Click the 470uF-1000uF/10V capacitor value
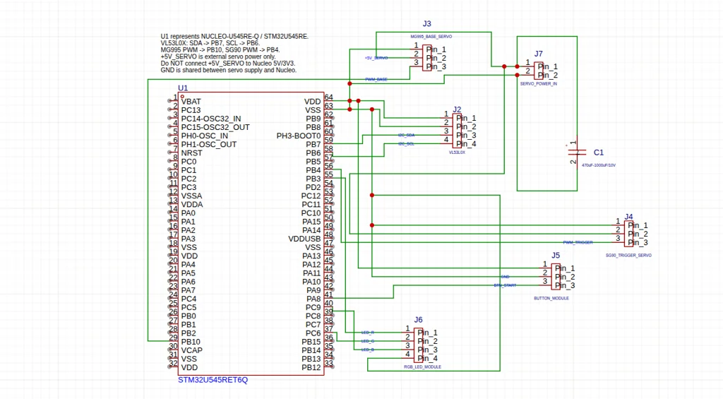 (599, 165)
